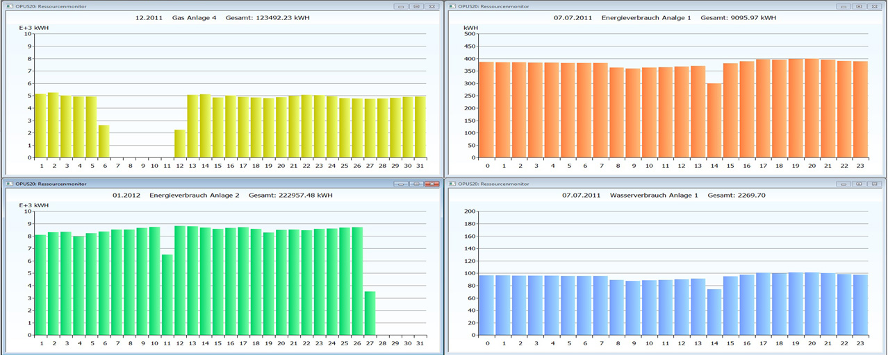Click the app icon of Gas Anlage 4 window
Image resolution: width=888 pixels, height=355 pixels.
click(x=9, y=6)
